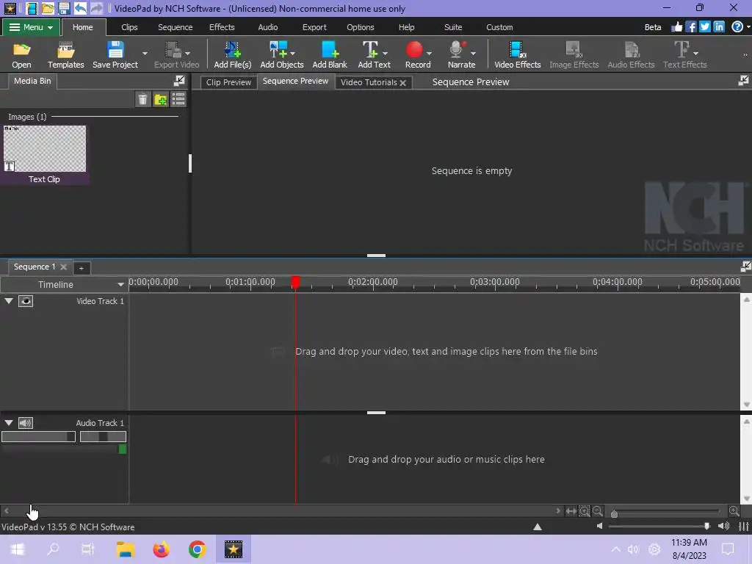The width and height of the screenshot is (752, 564).
Task: Add a blank clip with Add Blank
Action: click(x=330, y=54)
